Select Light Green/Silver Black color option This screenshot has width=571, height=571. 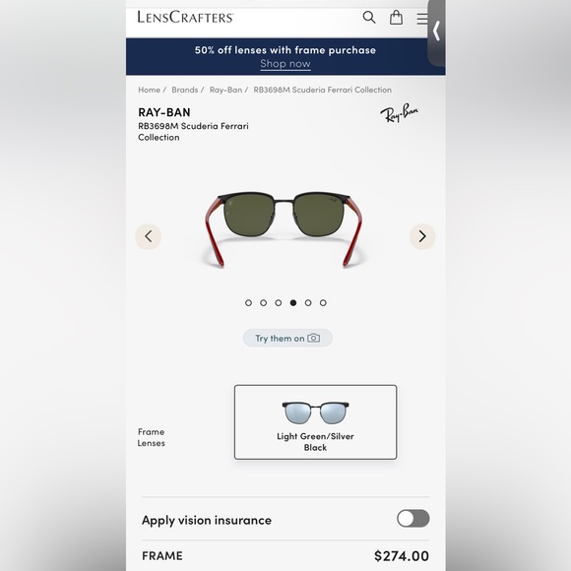(315, 422)
